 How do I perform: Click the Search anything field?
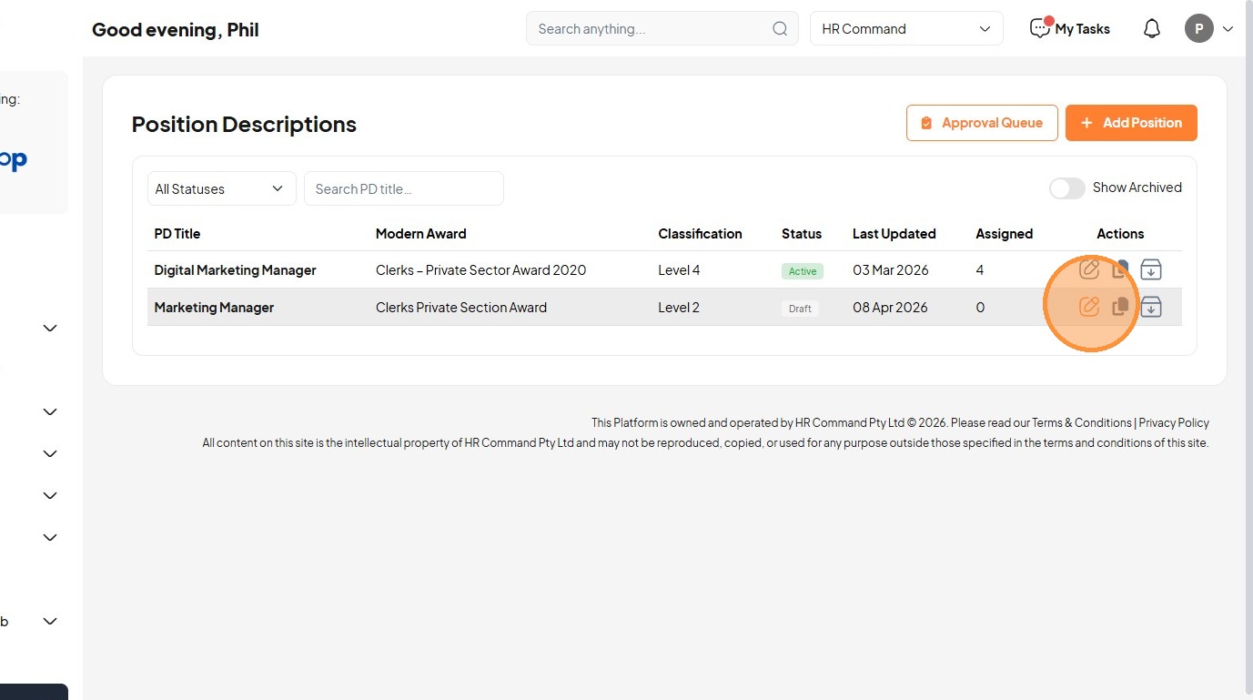point(651,29)
